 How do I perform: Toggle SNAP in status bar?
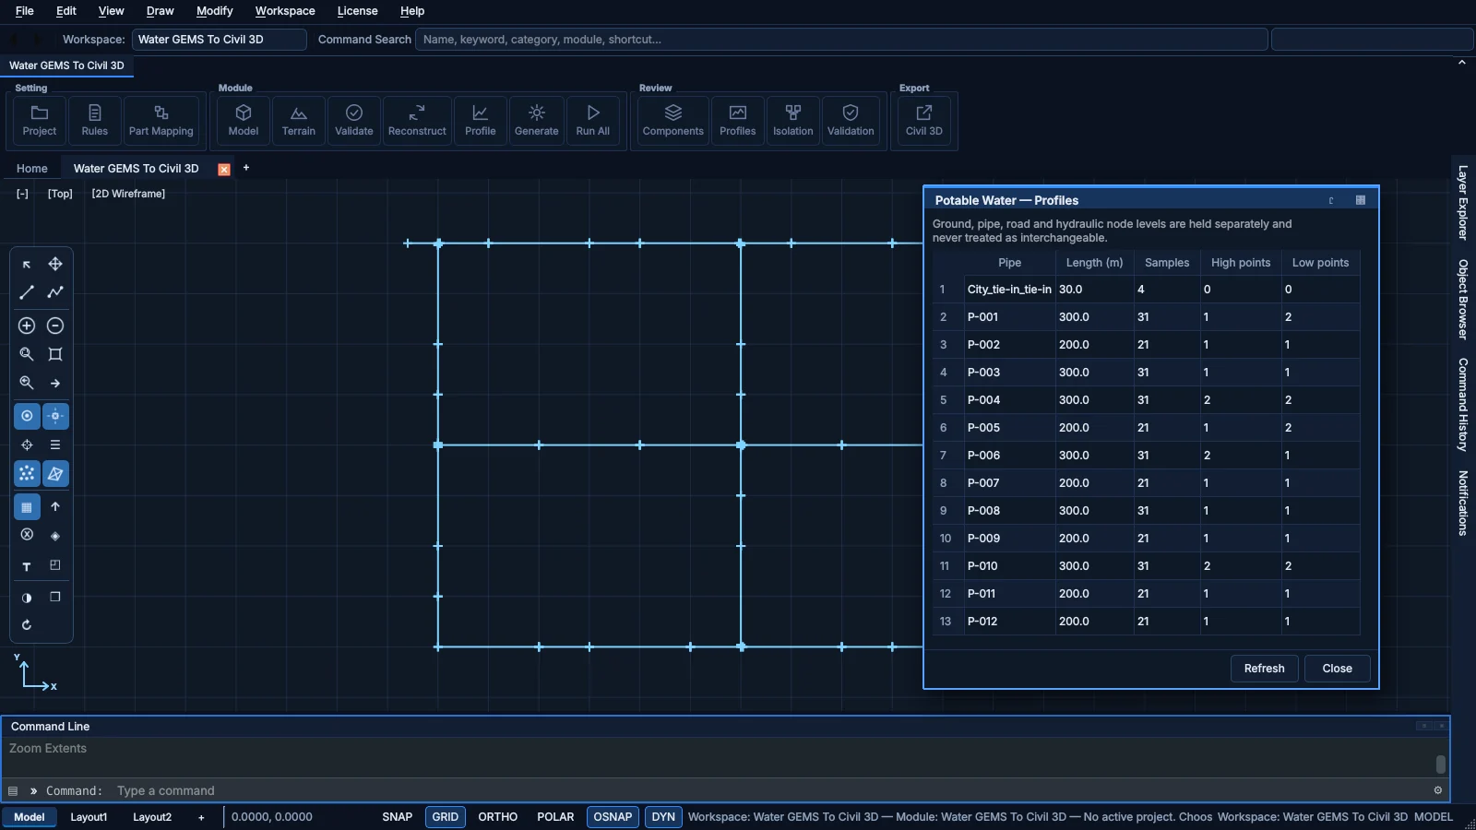398,817
